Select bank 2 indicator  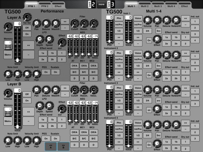[92, 4]
